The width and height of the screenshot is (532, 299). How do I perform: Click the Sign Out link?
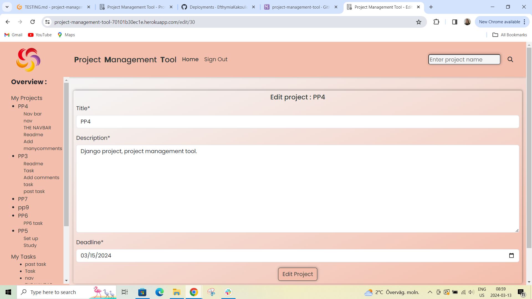point(216,59)
